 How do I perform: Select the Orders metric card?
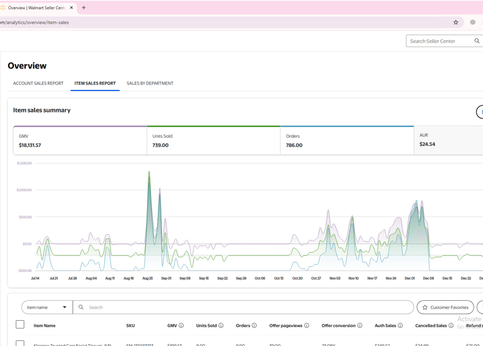coord(347,140)
